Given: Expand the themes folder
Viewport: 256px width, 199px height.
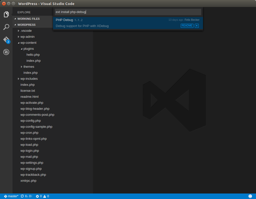Looking at the screenshot, I should click(21, 67).
